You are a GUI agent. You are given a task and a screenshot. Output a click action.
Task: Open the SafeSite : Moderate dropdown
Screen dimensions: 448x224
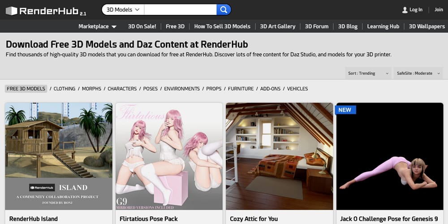(418, 73)
